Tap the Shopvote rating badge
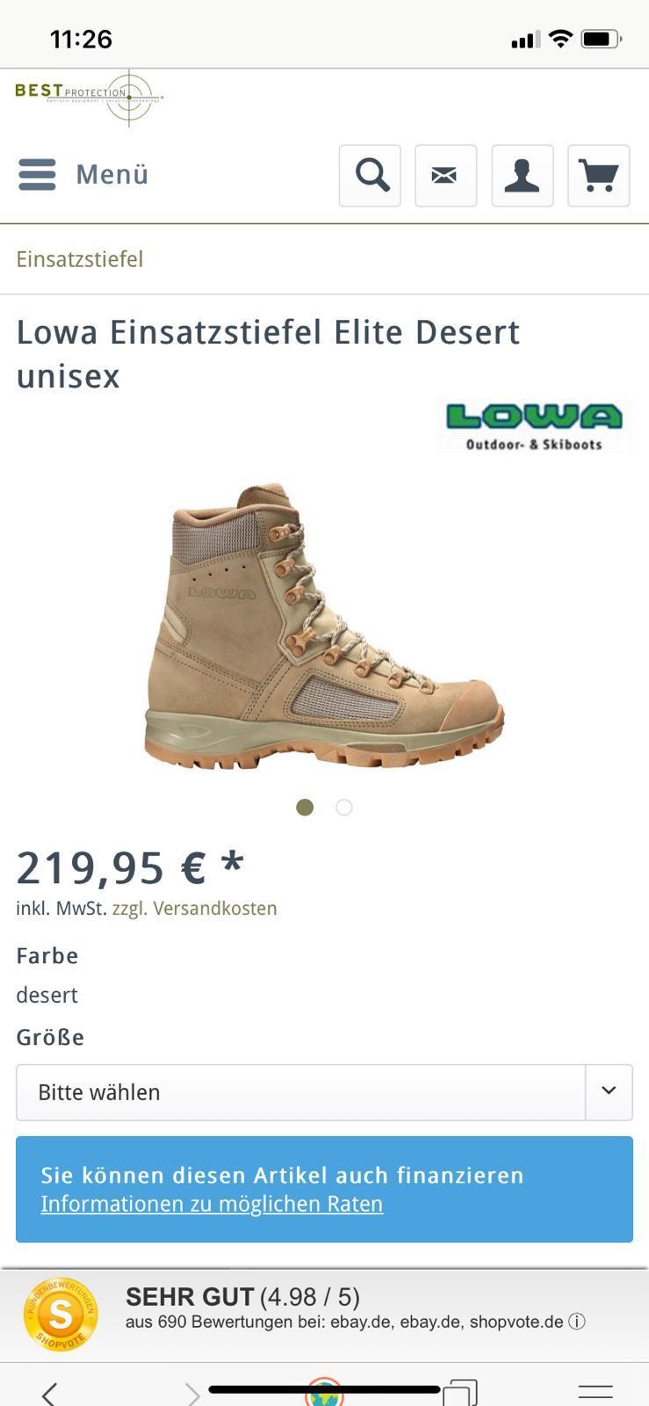This screenshot has width=649, height=1406. [61, 1315]
